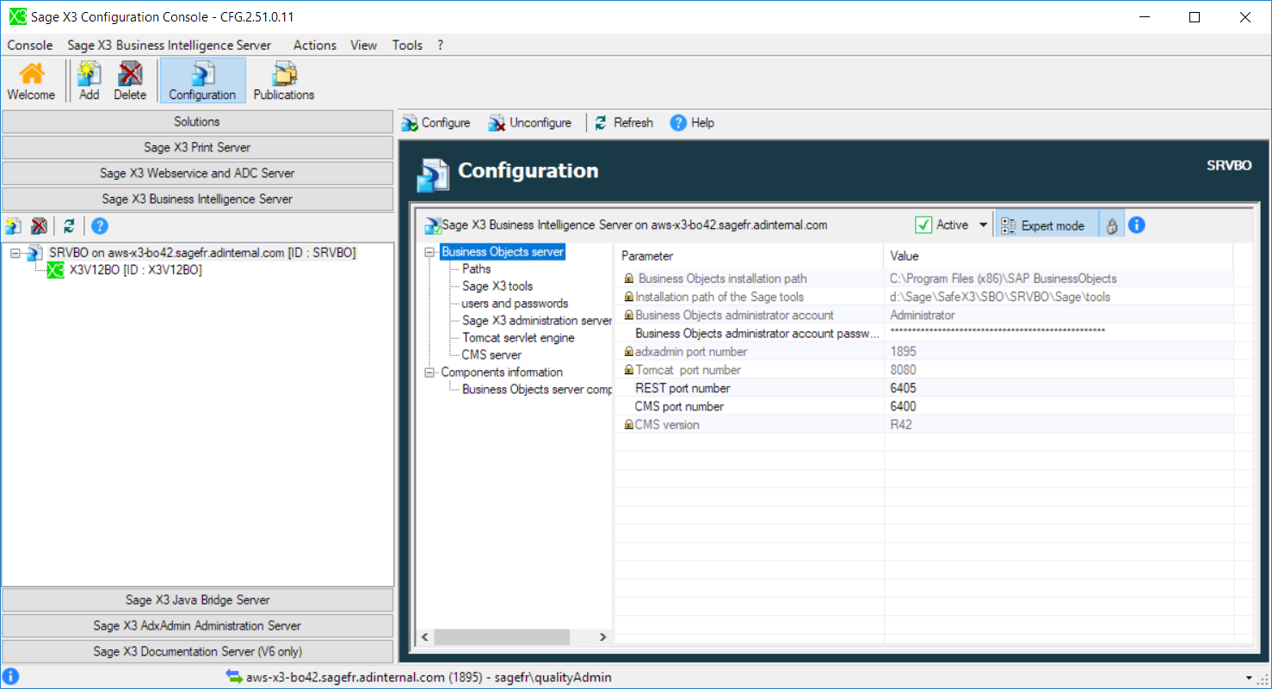This screenshot has width=1272, height=689.
Task: Open the Actions menu
Action: (x=314, y=45)
